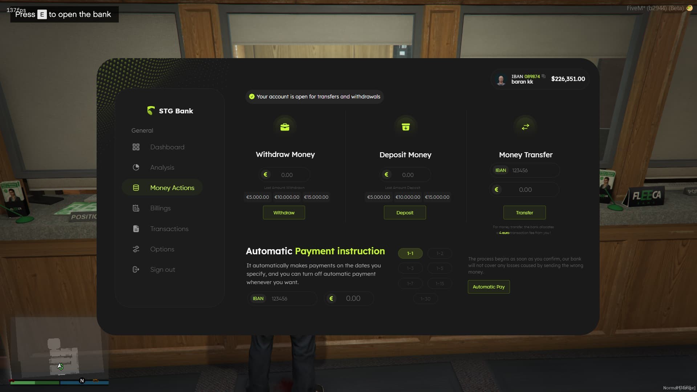Enable the 1-30 payment schedule
697x392 pixels.
(425, 298)
